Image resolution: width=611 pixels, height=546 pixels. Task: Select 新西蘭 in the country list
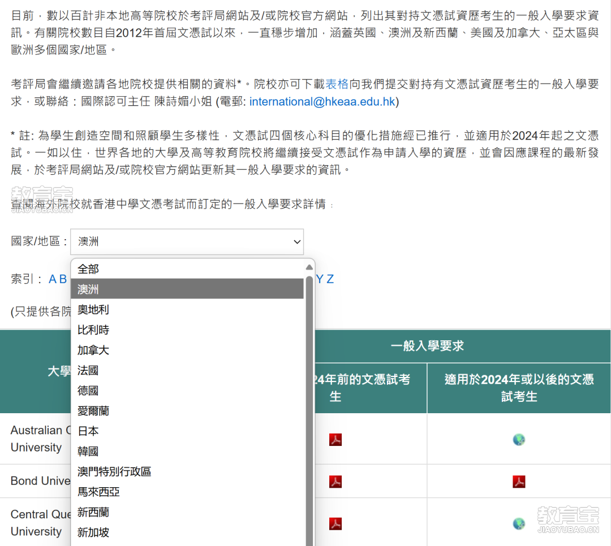pyautogui.click(x=187, y=512)
